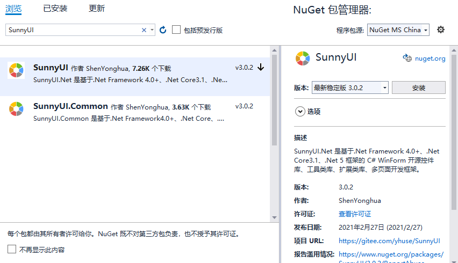The image size is (458, 263).
Task: Open the gitee.com/yhuse/SunnyUI project URL
Action: [389, 241]
